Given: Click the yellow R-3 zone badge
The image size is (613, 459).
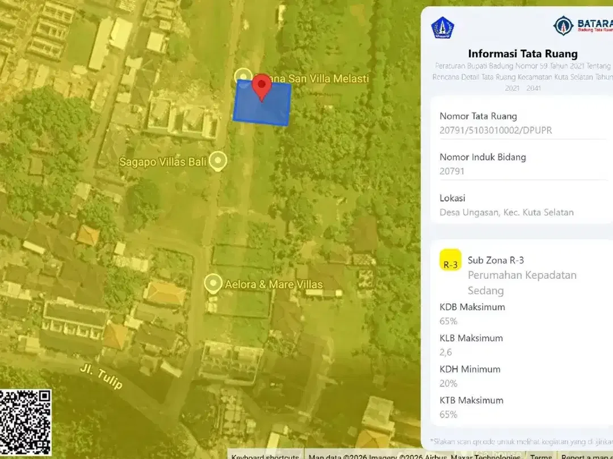Looking at the screenshot, I should (x=450, y=260).
